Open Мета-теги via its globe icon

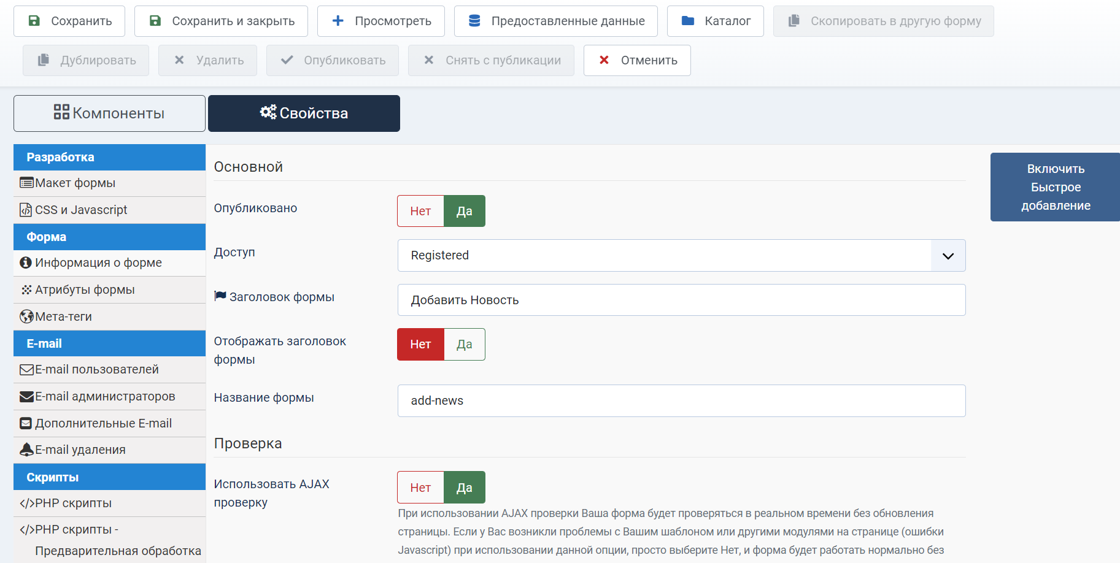tap(26, 316)
